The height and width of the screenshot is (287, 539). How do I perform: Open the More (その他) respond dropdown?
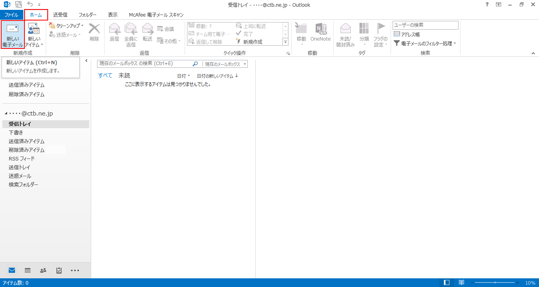coord(169,41)
